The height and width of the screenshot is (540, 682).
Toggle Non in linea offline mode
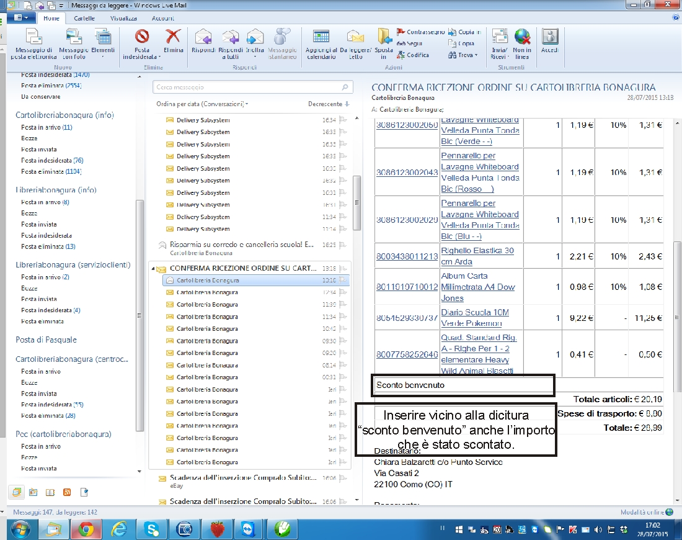(522, 43)
